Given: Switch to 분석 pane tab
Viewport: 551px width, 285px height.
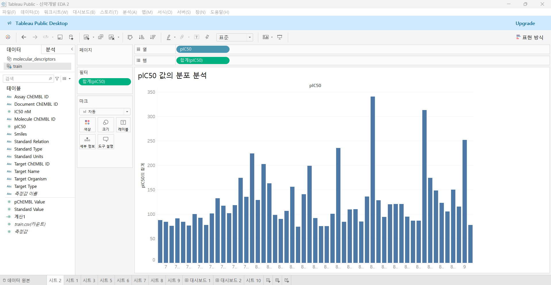Looking at the screenshot, I should point(51,49).
